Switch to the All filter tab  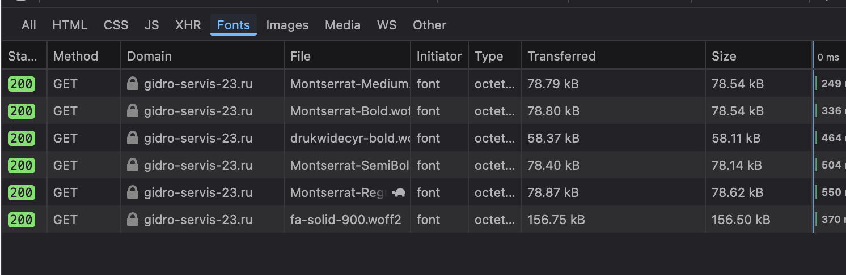tap(29, 25)
